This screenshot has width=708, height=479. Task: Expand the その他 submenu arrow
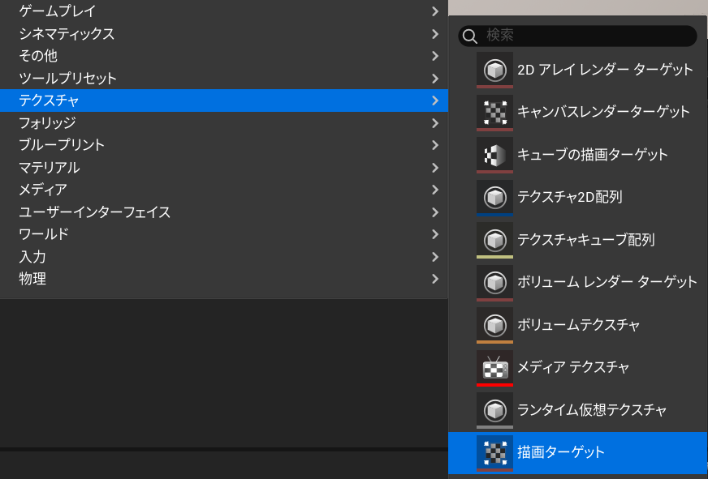(435, 56)
